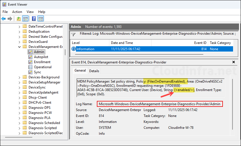Expand the DateTimeControlPanel tree node
This screenshot has width=241, height=146.
[19, 27]
